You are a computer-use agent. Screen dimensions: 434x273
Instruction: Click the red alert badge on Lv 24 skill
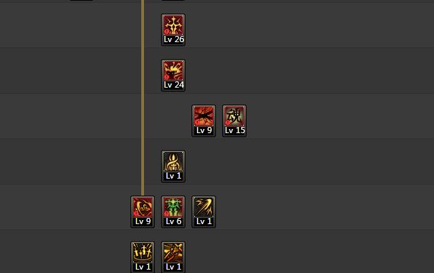point(166,77)
